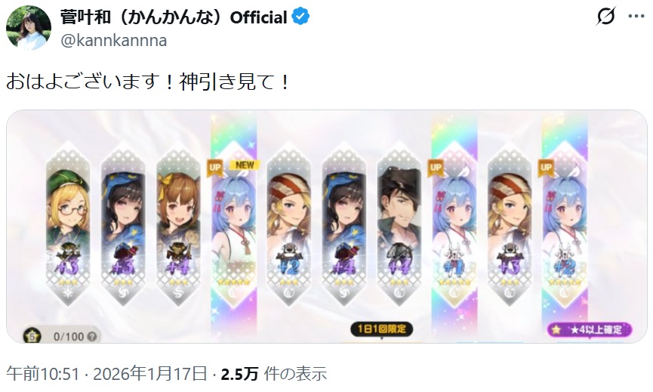Click the first UP ribbon badge
The width and height of the screenshot is (653, 392).
(215, 168)
